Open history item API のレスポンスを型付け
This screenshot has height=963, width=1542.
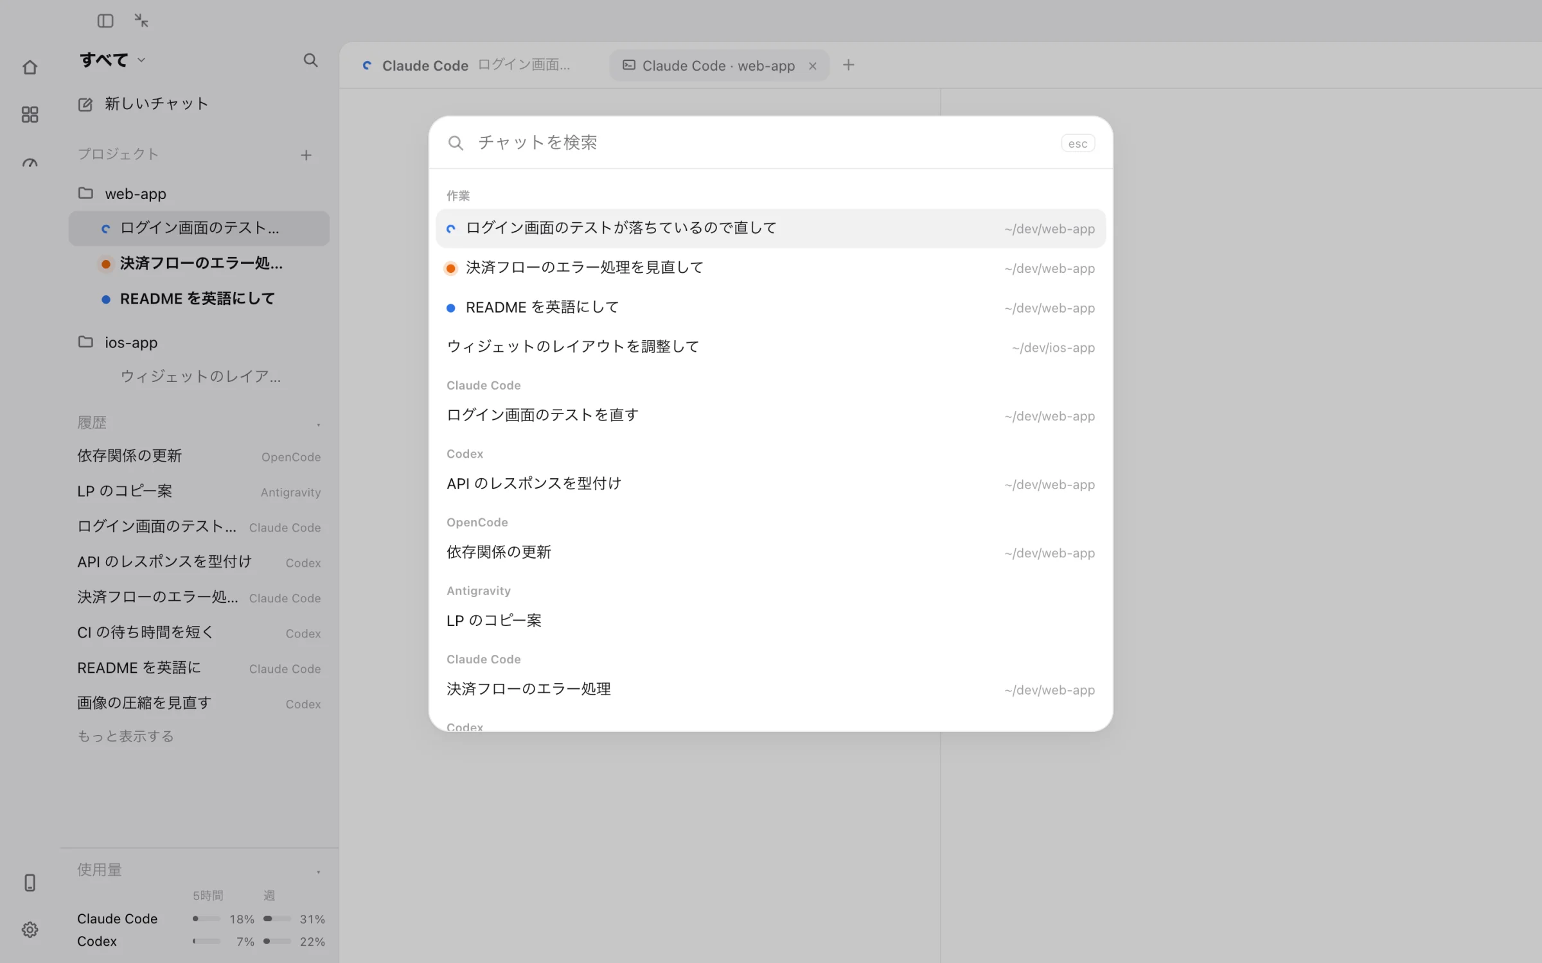pos(199,562)
